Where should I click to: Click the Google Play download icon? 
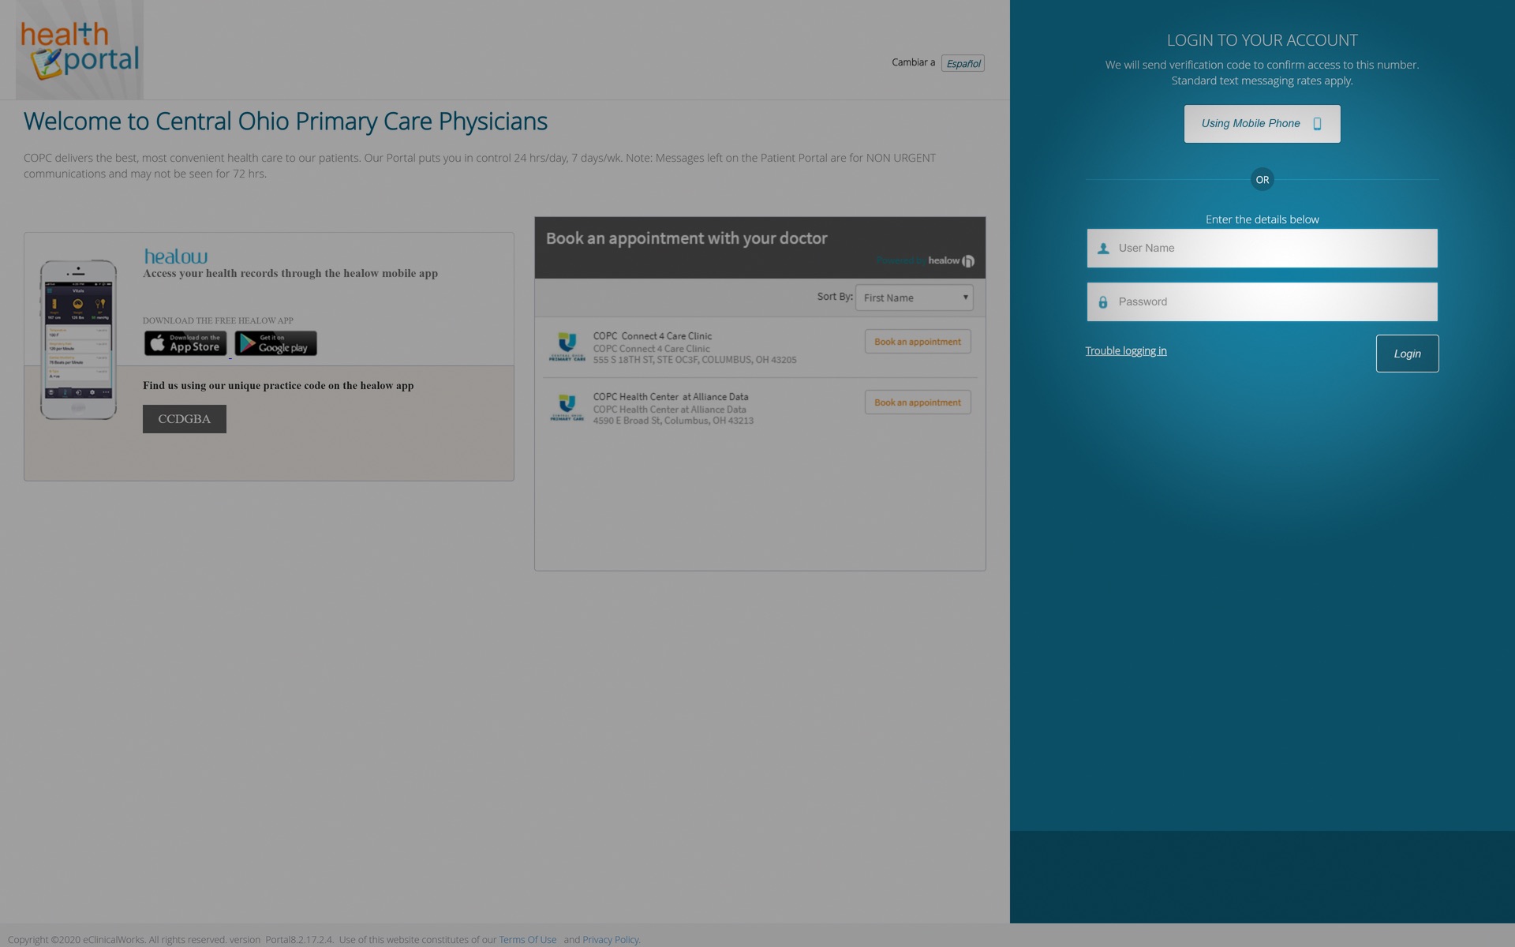[x=275, y=342]
